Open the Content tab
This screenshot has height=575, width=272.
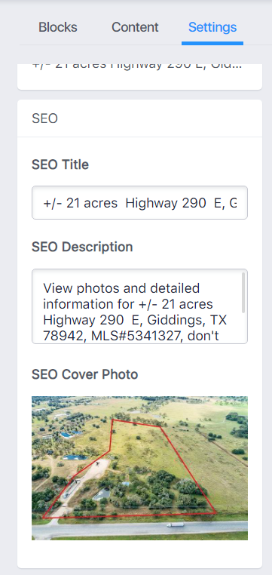[135, 27]
